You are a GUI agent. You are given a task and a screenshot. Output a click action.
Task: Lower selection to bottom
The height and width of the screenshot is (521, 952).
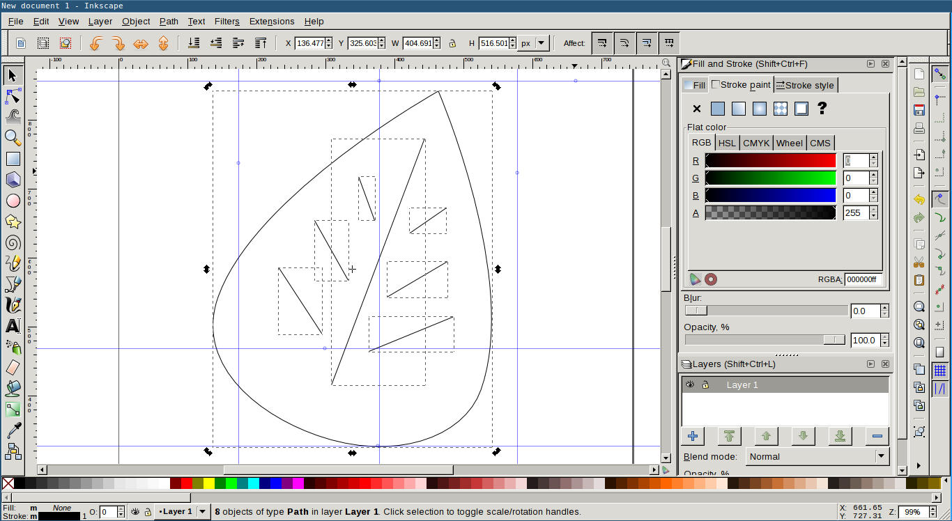tap(194, 43)
